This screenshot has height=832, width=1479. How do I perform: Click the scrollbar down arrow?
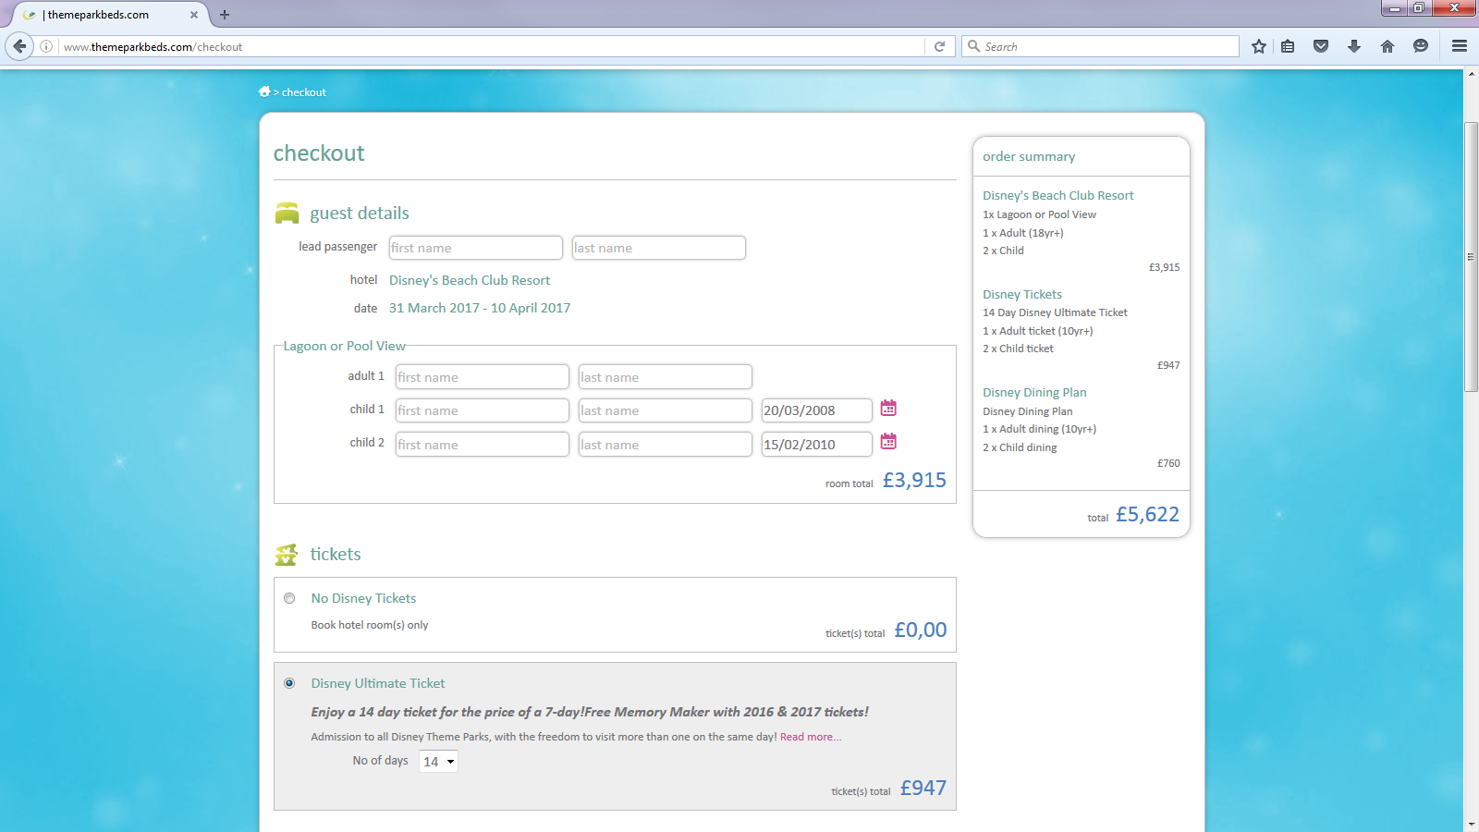[1471, 824]
